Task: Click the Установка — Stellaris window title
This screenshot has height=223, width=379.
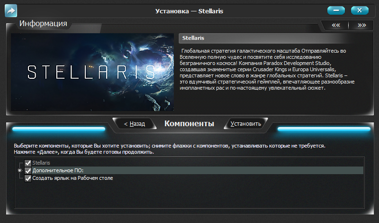Action: click(189, 11)
